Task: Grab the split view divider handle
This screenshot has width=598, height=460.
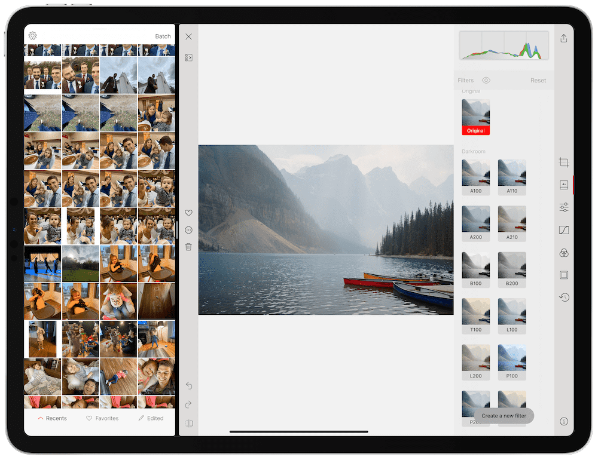Action: pyautogui.click(x=177, y=230)
